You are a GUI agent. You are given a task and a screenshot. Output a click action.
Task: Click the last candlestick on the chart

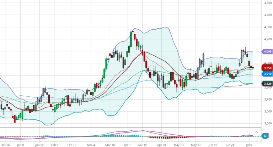(x=253, y=68)
